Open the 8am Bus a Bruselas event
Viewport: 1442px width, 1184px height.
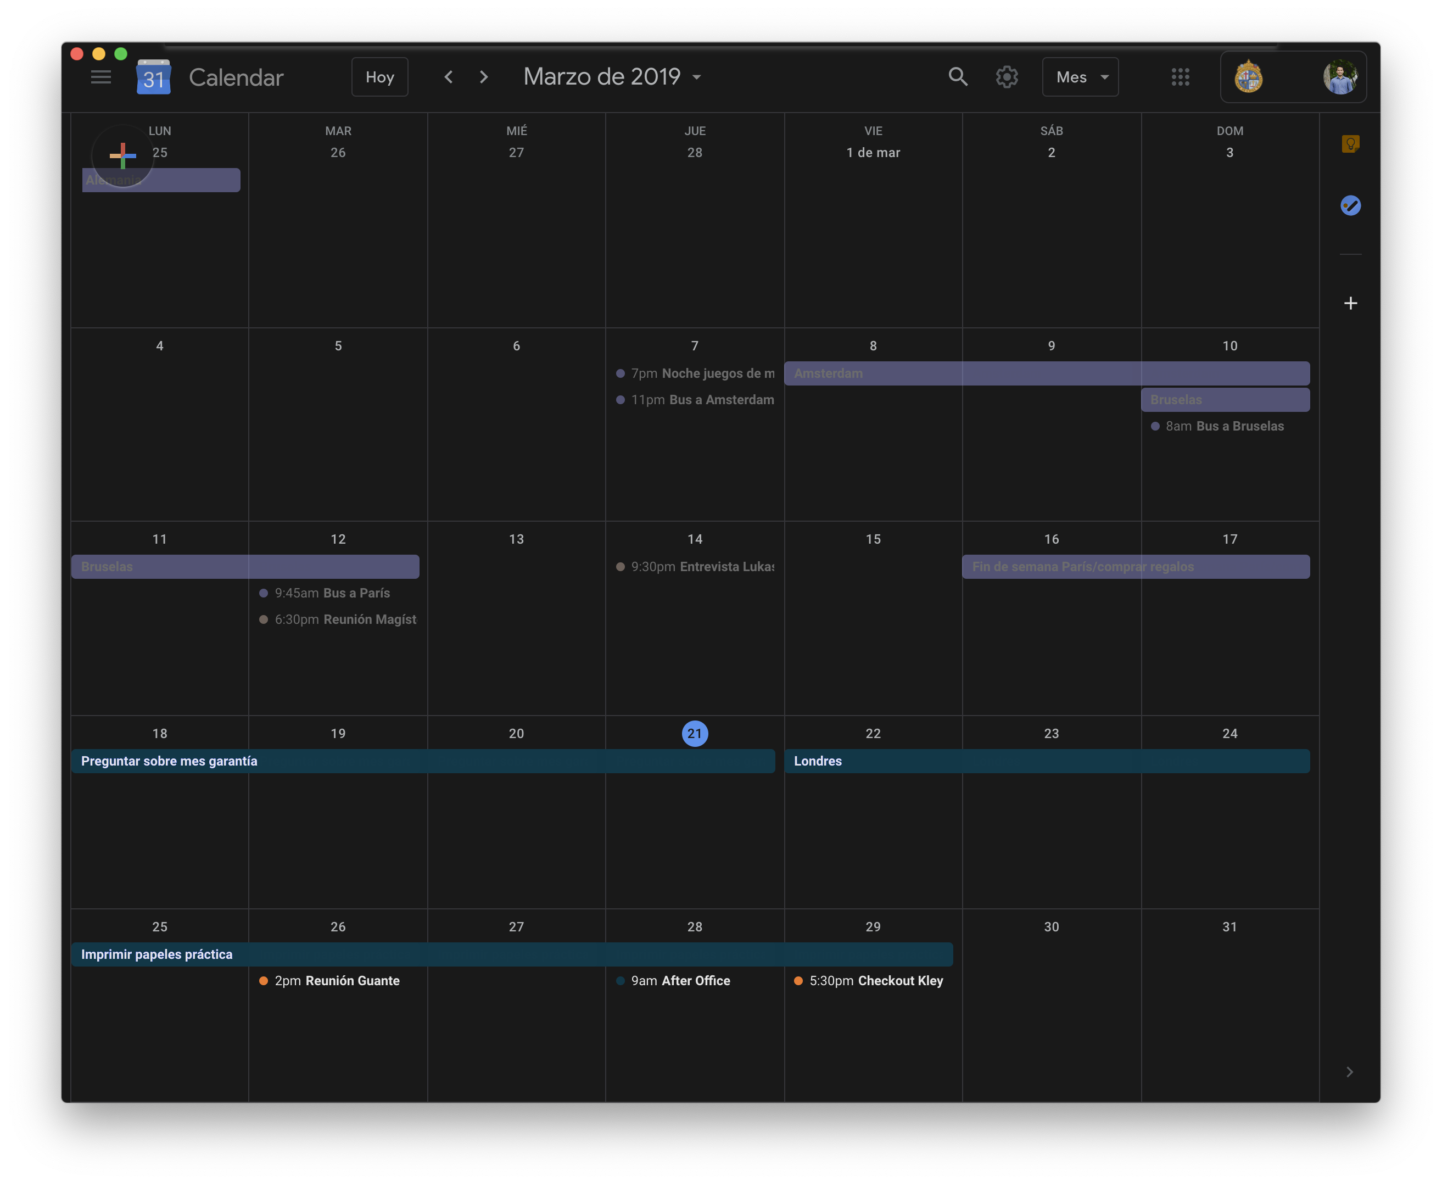[1225, 426]
